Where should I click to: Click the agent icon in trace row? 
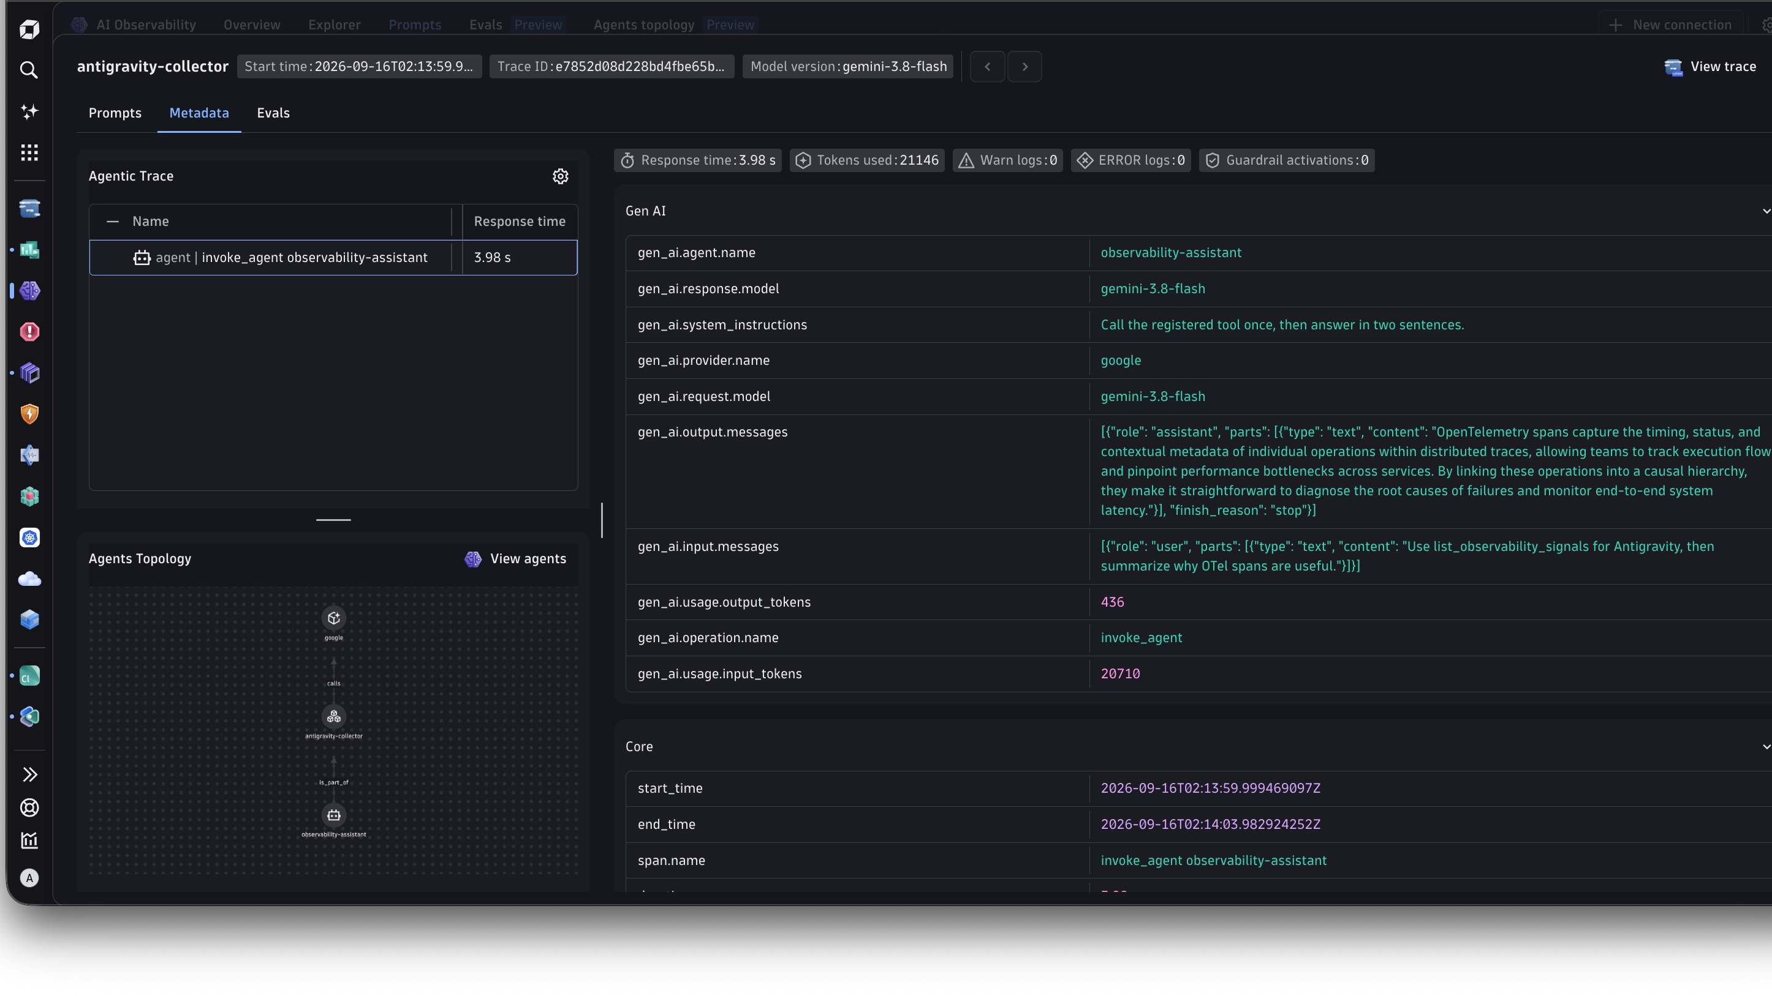pyautogui.click(x=142, y=258)
